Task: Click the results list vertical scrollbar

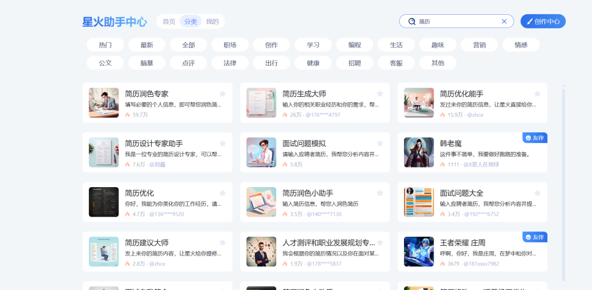Action: [x=563, y=184]
